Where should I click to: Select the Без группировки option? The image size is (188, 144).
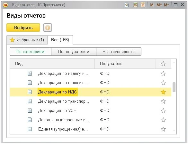pos(119,52)
